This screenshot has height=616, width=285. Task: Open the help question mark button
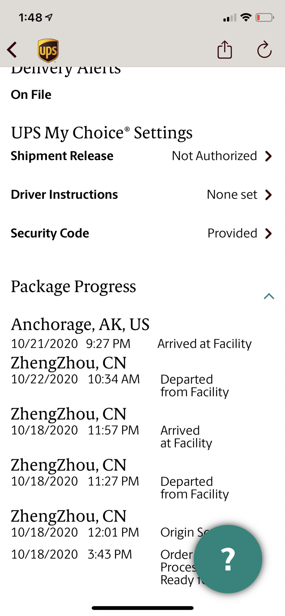[228, 559]
